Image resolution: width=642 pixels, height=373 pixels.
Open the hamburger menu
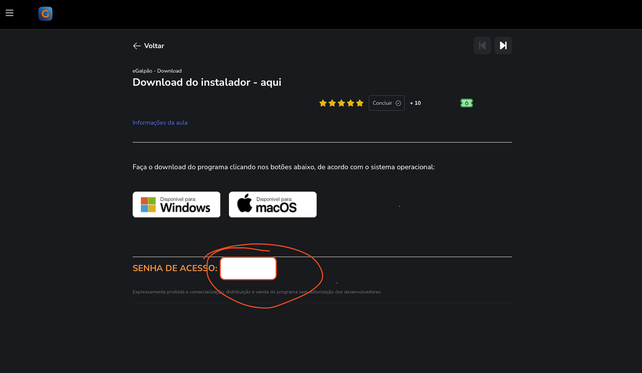coord(9,13)
